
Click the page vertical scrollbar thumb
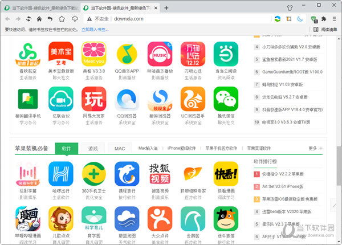[339, 166]
